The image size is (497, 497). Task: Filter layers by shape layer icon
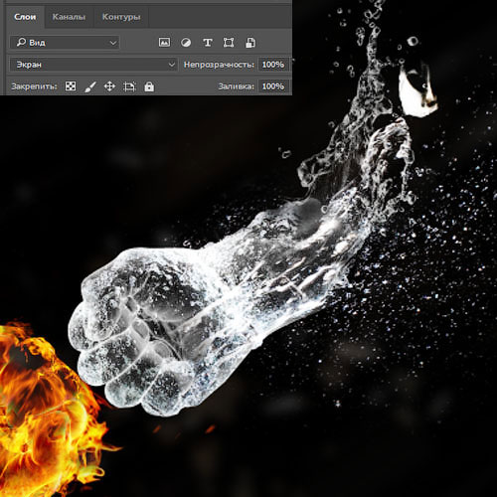[x=229, y=43]
